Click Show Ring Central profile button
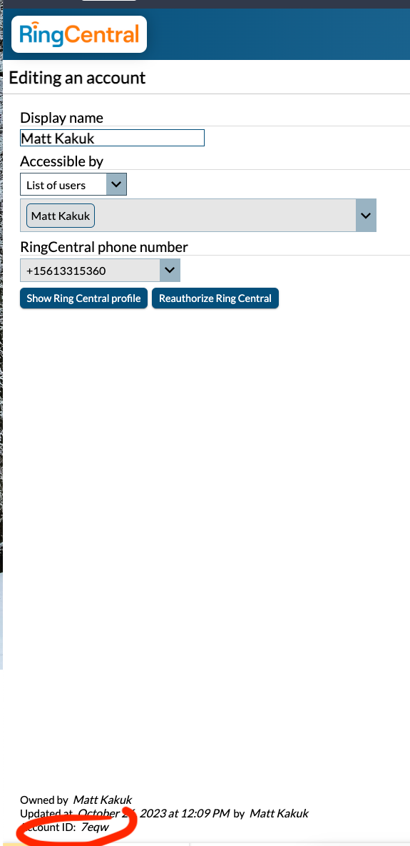The image size is (410, 846). [x=83, y=298]
